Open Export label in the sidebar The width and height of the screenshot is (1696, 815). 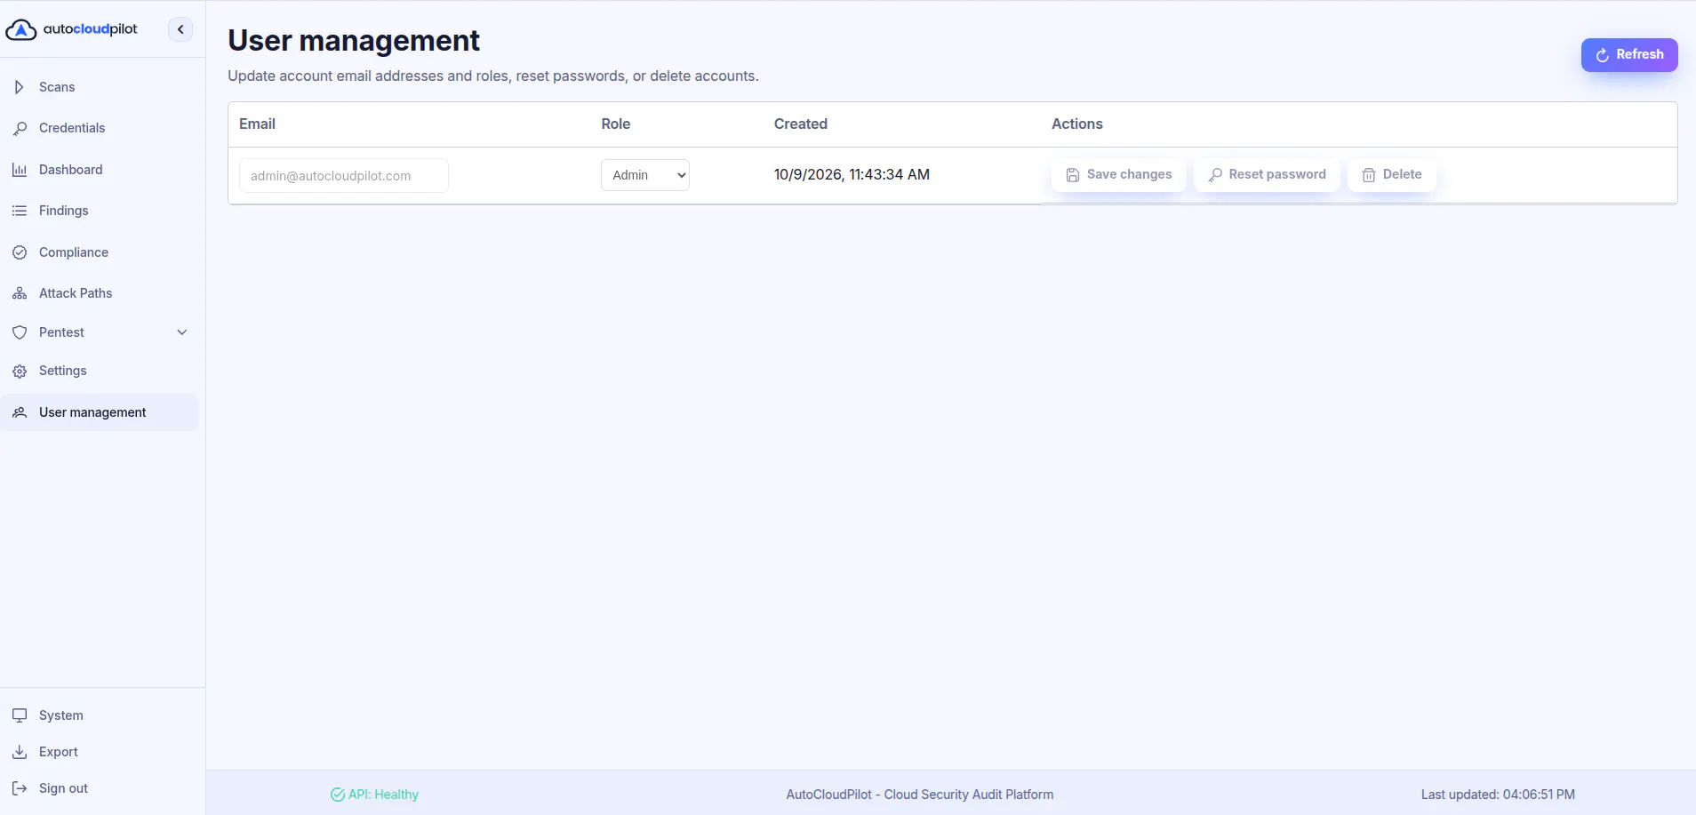pyautogui.click(x=59, y=752)
